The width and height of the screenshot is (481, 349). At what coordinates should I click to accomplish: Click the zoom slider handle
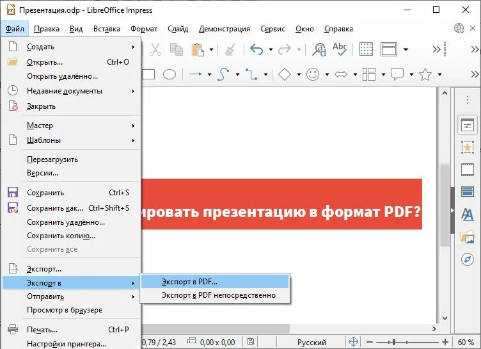[x=394, y=341]
